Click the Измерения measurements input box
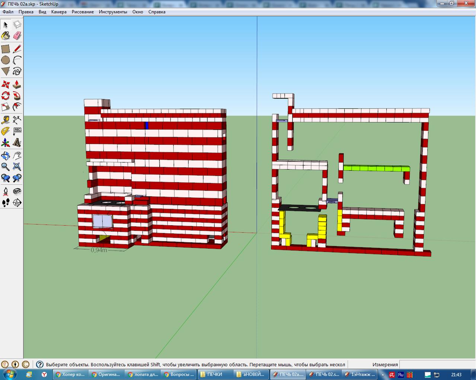This screenshot has height=380, width=476. (437, 364)
